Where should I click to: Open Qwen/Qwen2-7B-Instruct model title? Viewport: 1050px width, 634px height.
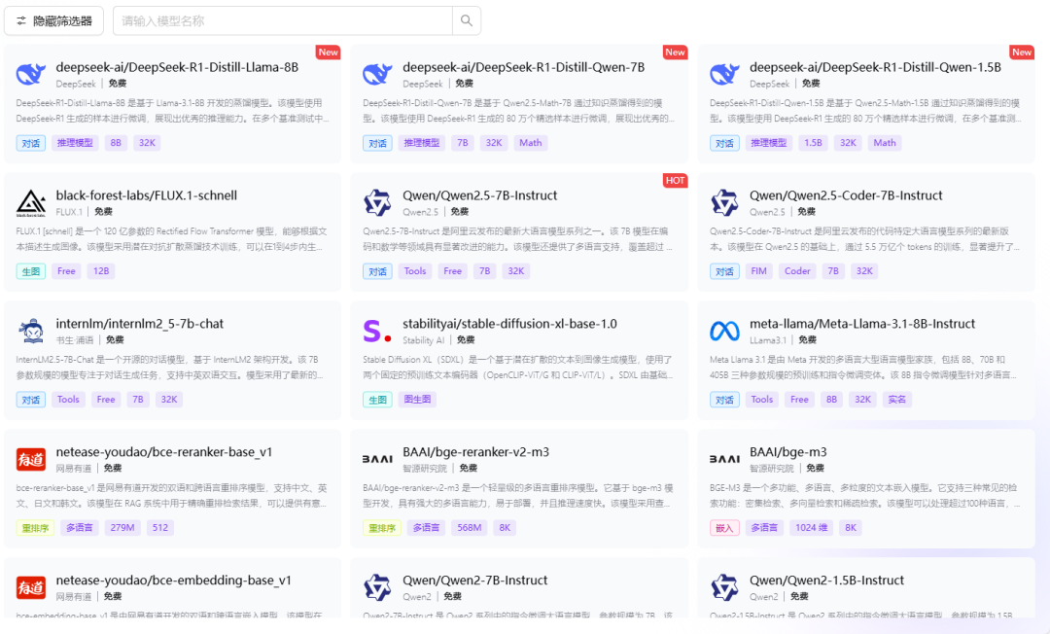[x=474, y=581]
